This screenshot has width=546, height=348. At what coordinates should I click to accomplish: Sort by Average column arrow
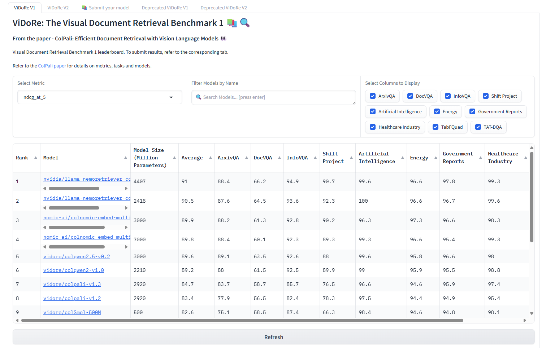click(211, 158)
